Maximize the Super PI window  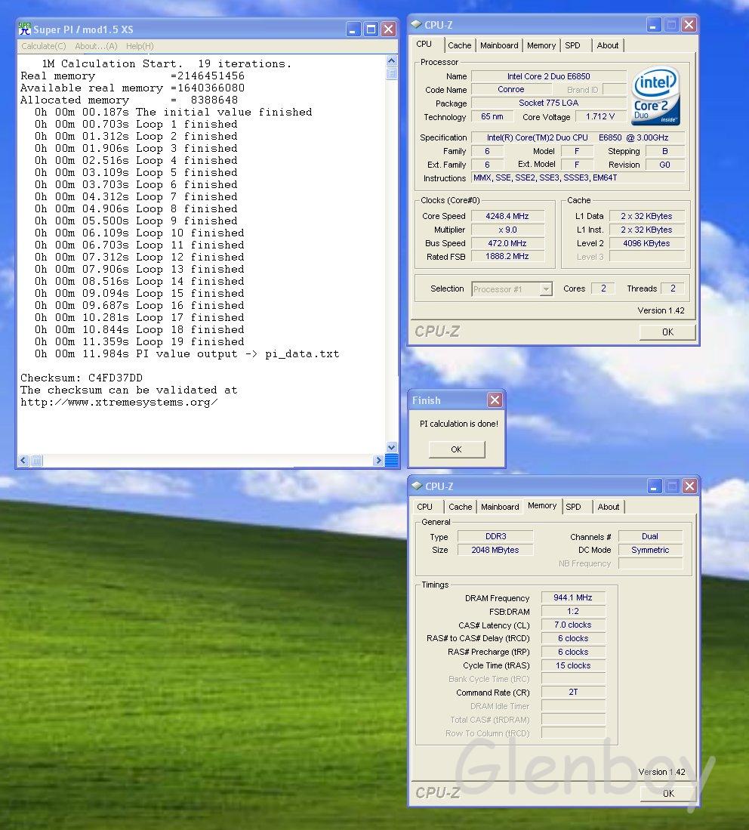tap(371, 29)
